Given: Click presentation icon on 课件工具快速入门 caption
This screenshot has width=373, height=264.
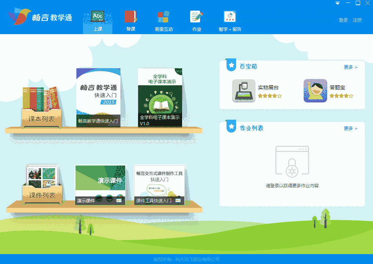Looking at the screenshot, I should tap(178, 201).
